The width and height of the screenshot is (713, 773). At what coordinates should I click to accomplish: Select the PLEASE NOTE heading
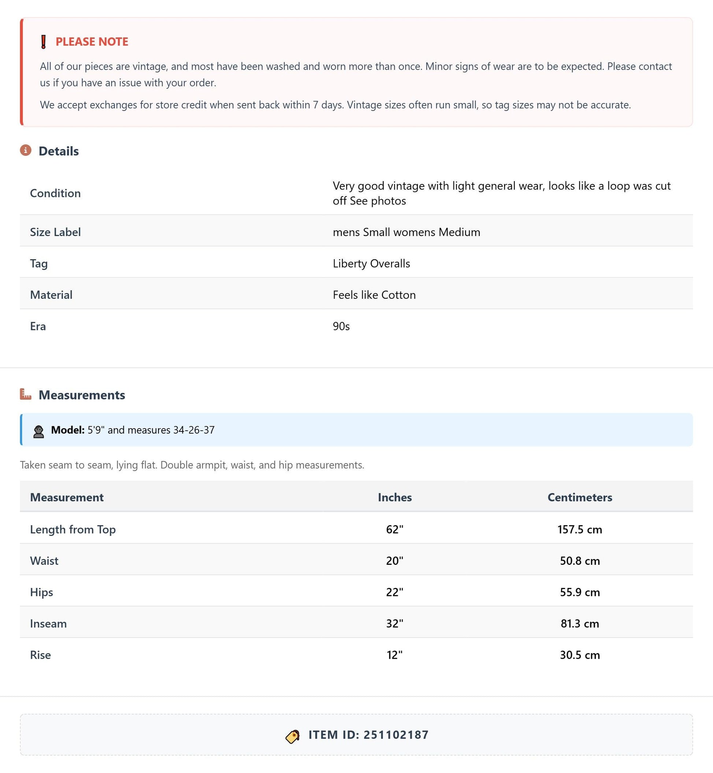coord(92,42)
